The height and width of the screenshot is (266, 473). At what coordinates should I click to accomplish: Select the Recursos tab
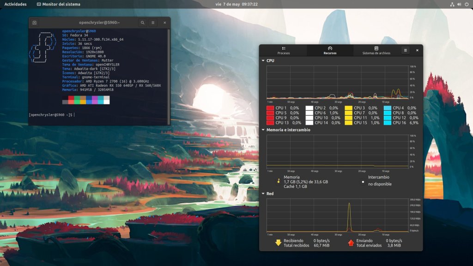click(330, 50)
